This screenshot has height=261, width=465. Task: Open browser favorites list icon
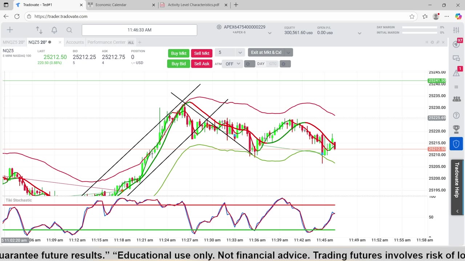(x=425, y=16)
